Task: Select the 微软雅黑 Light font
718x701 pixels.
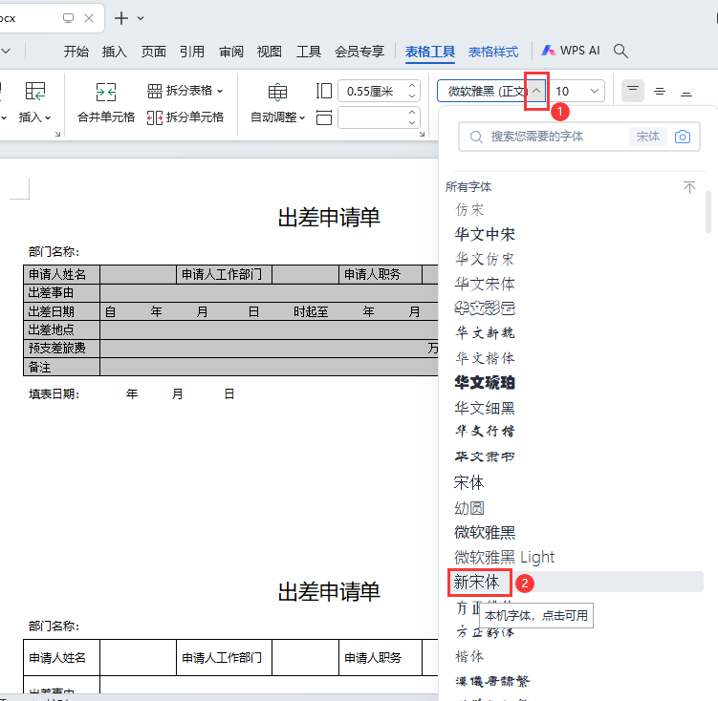Action: pos(504,557)
